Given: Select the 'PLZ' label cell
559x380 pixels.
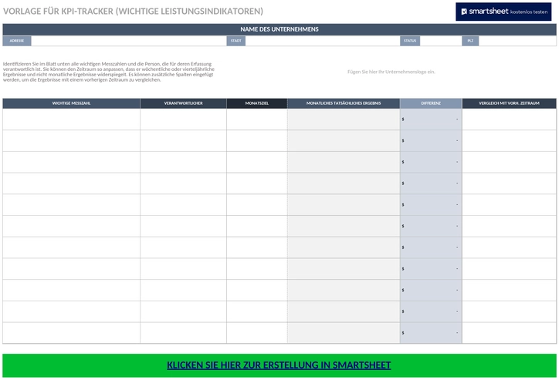Looking at the screenshot, I should (x=470, y=41).
